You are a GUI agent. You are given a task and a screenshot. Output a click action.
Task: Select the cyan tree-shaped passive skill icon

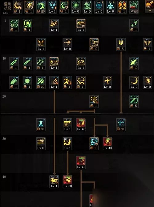41,125
